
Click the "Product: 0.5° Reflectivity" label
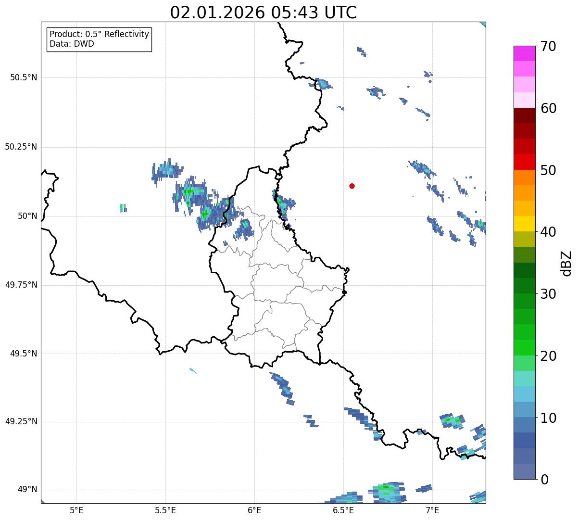point(99,35)
